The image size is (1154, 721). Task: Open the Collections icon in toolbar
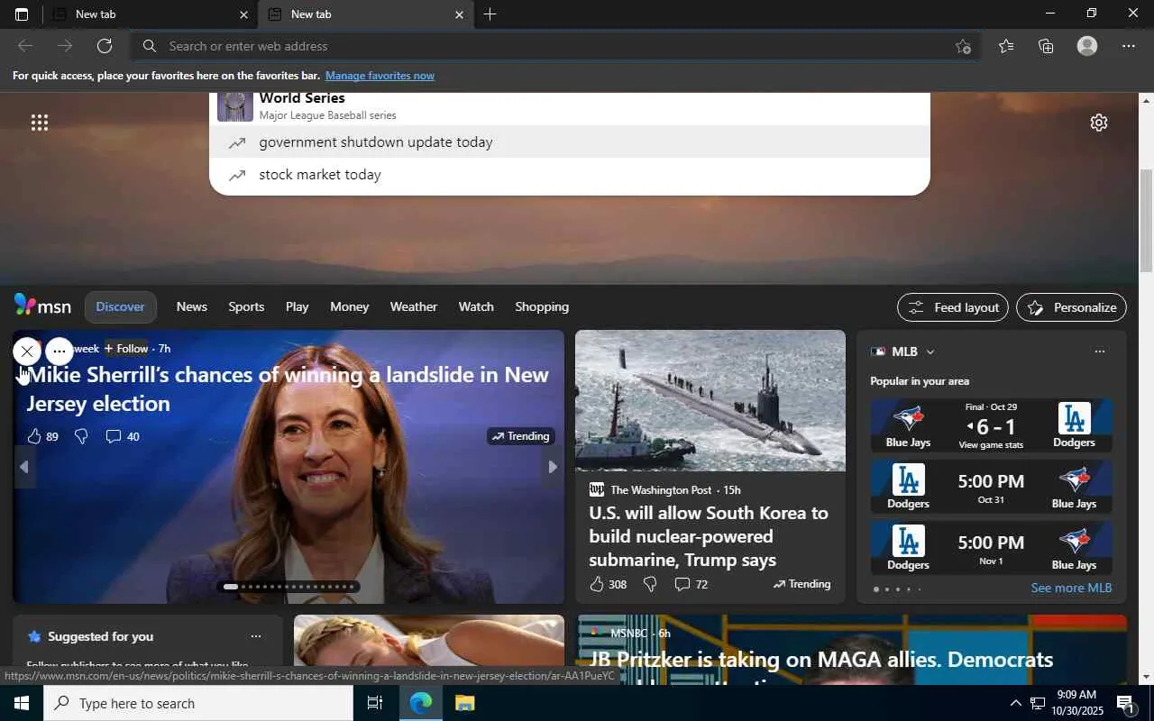pyautogui.click(x=1046, y=46)
